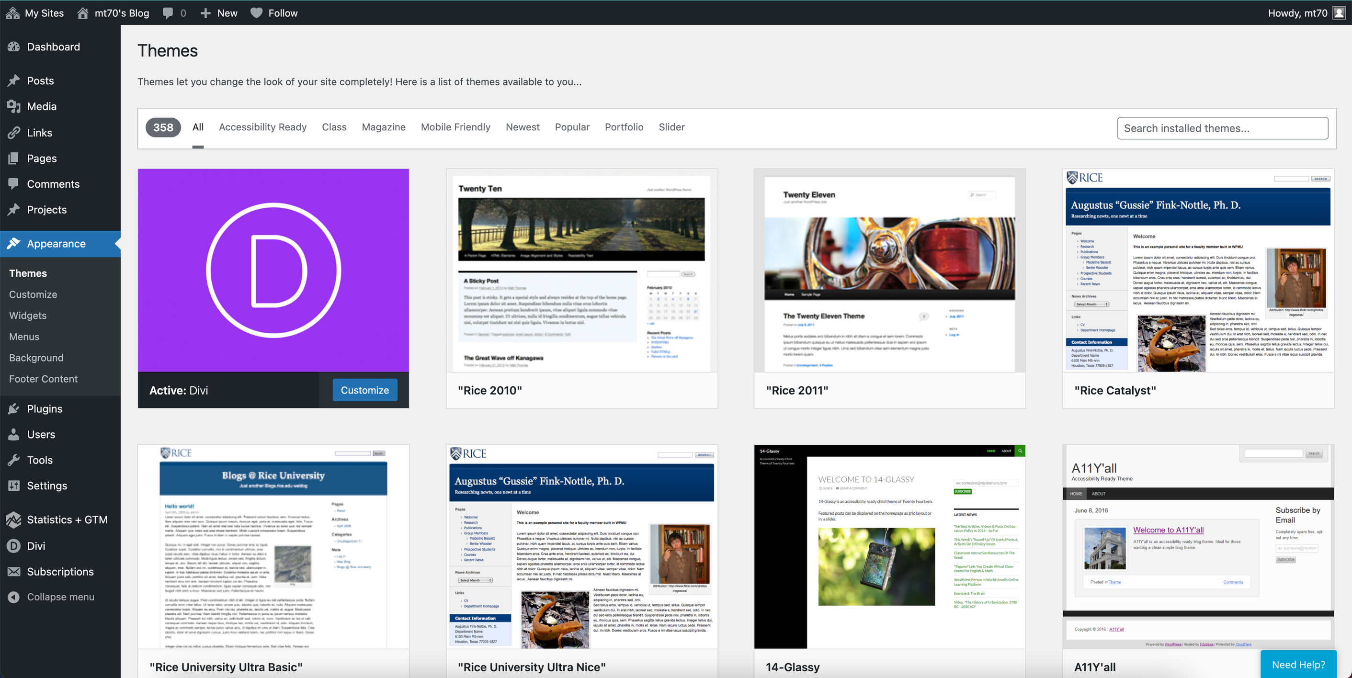Filter themes by Class
The width and height of the screenshot is (1352, 678).
(334, 127)
